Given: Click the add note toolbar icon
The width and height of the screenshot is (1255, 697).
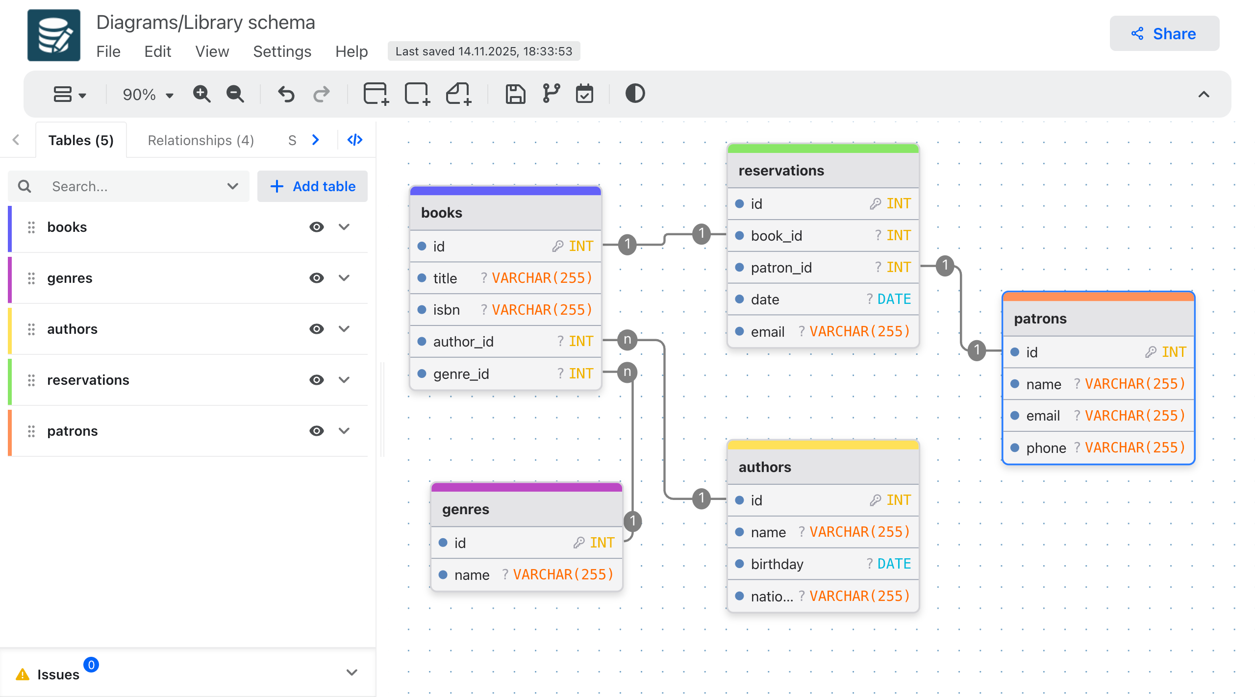Looking at the screenshot, I should click(458, 94).
